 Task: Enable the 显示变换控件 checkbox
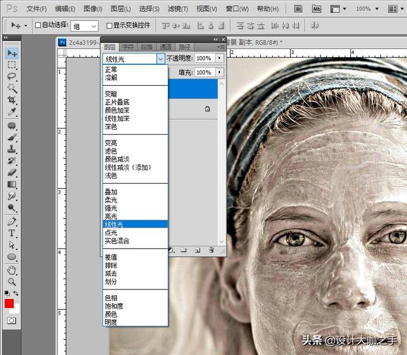109,25
